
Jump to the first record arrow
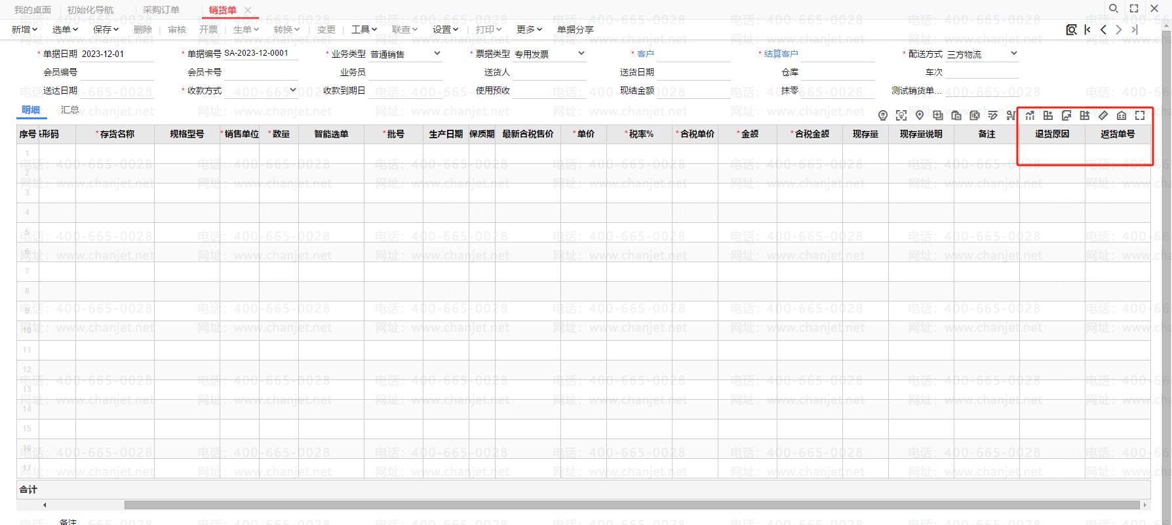pyautogui.click(x=1087, y=29)
